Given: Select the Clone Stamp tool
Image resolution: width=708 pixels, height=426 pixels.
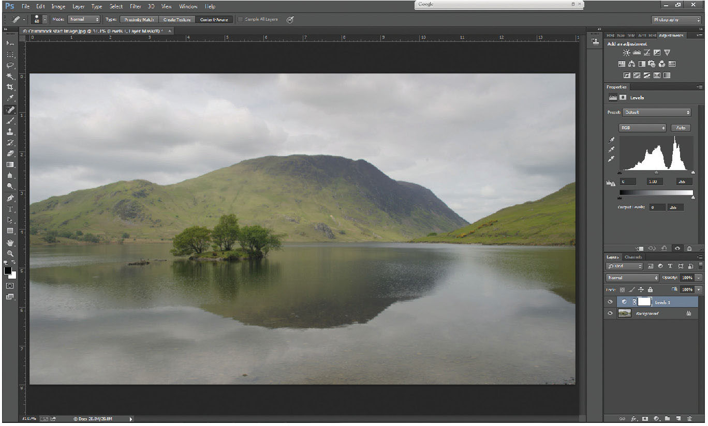Looking at the screenshot, I should pos(10,131).
